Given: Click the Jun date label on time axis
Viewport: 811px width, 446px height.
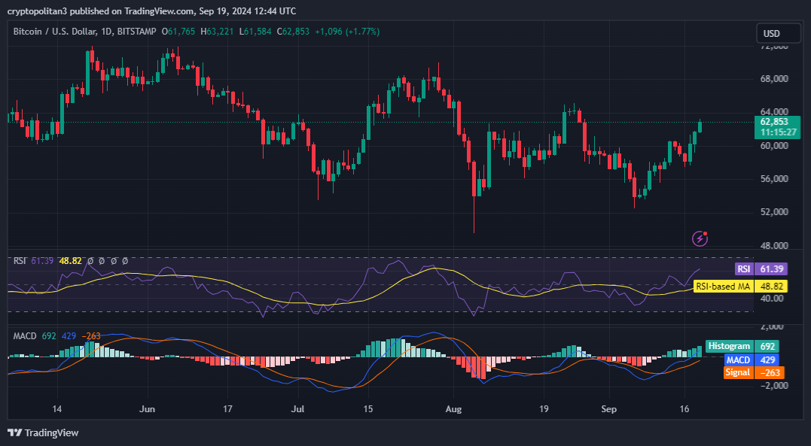Looking at the screenshot, I should pyautogui.click(x=148, y=409).
